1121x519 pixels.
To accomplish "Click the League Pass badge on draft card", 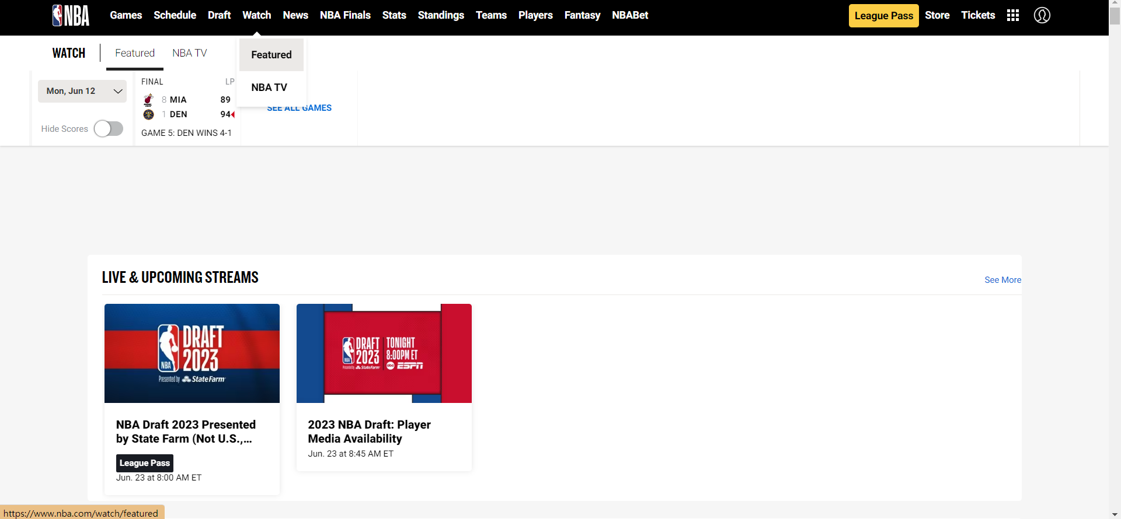I will [x=145, y=463].
